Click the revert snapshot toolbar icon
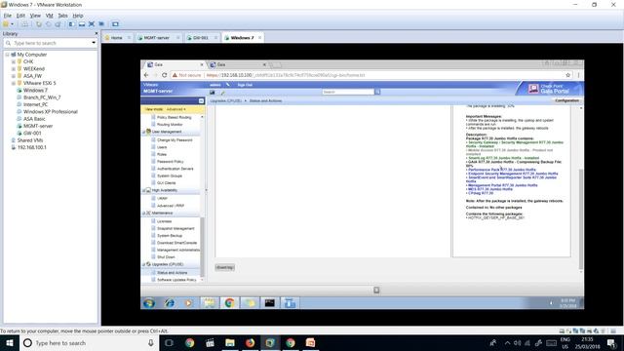 [48, 24]
